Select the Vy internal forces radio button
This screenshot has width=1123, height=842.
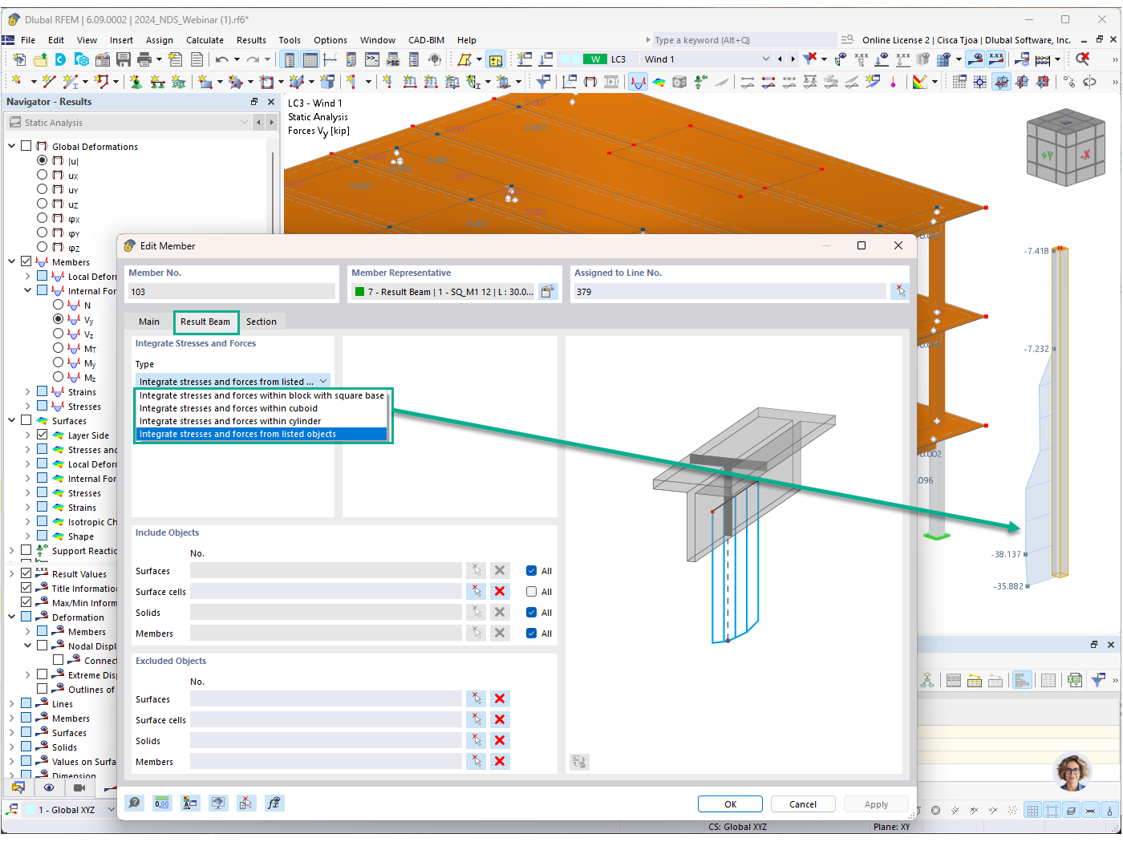pos(58,319)
